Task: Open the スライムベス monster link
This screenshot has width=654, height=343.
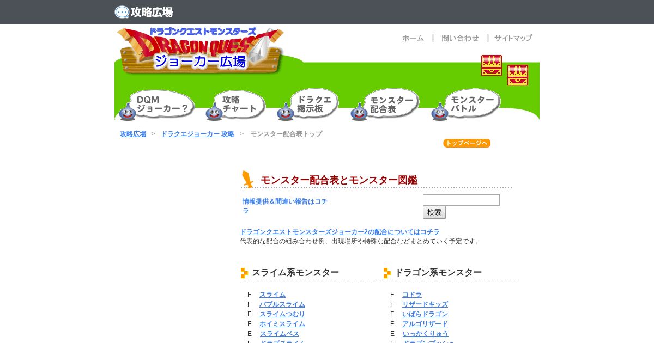Action: pos(280,334)
